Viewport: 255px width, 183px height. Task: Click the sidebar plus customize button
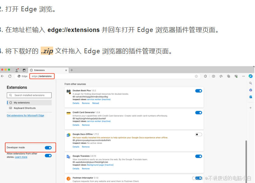[251, 108]
